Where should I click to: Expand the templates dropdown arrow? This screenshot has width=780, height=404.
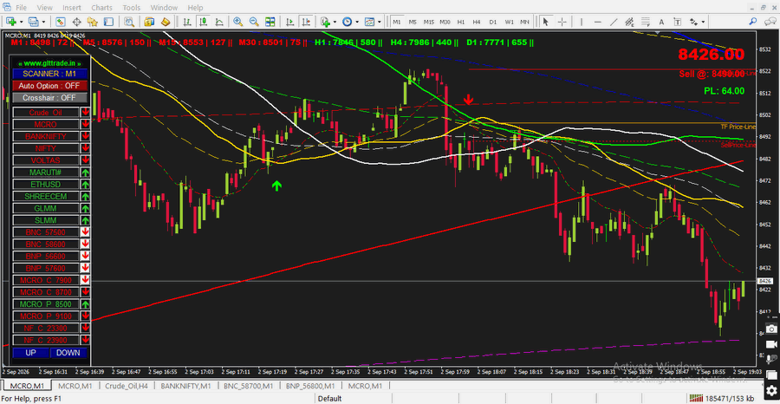pos(379,22)
